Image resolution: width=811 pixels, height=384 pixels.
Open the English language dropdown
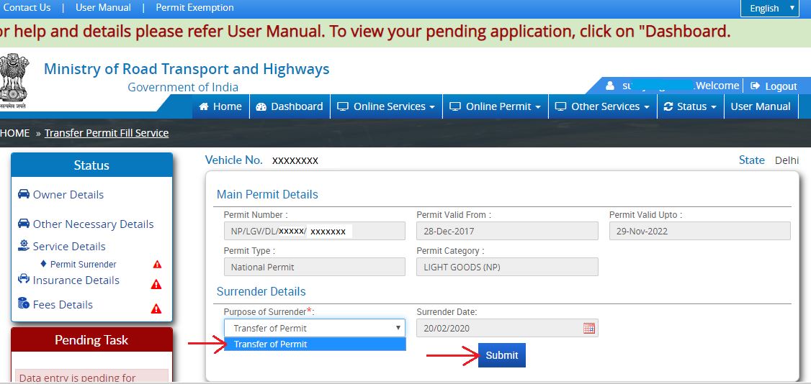[x=770, y=8]
